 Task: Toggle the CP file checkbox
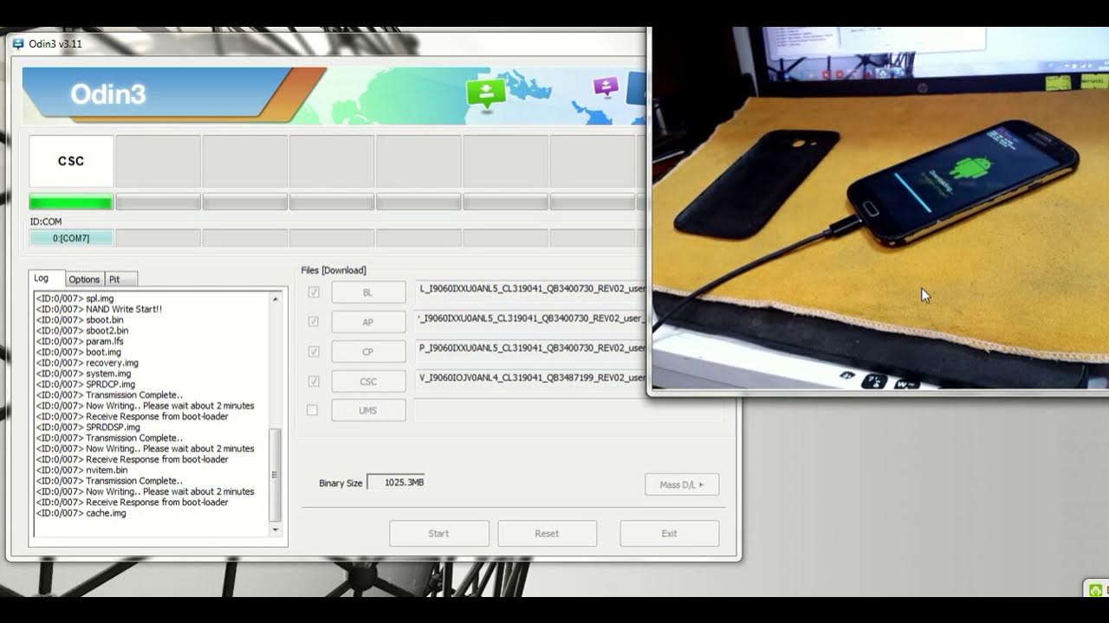314,351
